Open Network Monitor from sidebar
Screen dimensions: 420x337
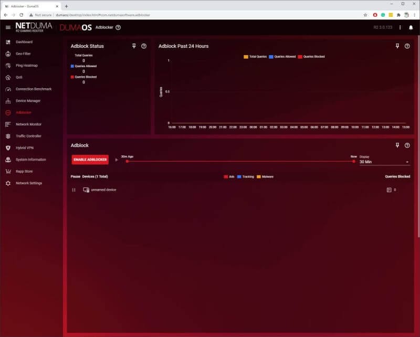coord(28,124)
